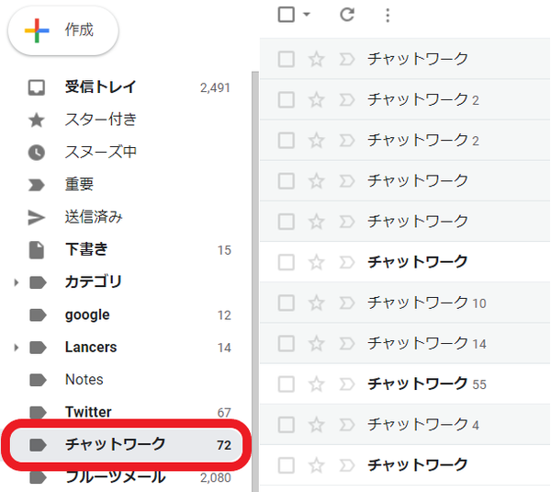Expand the Lancers sublabels arrow
Viewport: 551px width, 492px height.
point(16,348)
